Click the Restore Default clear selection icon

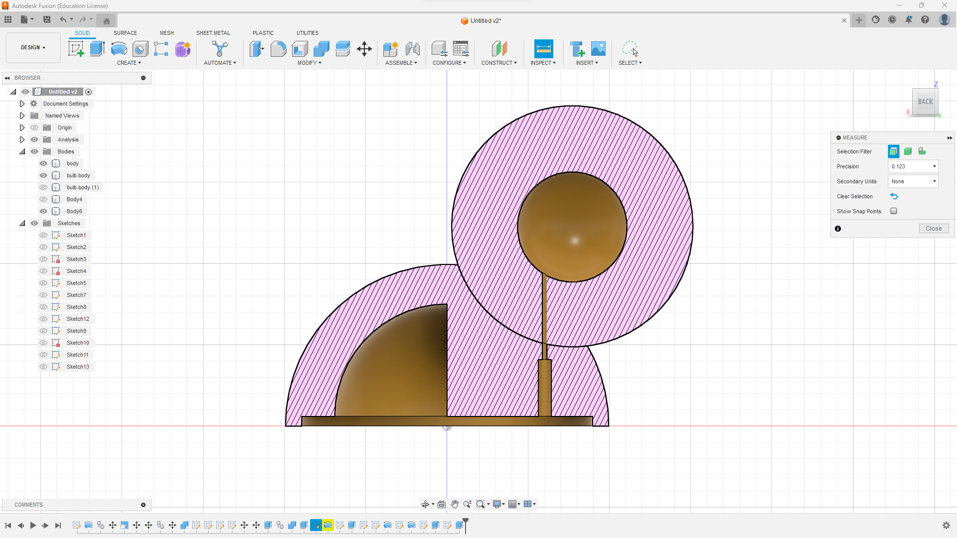[x=894, y=196]
